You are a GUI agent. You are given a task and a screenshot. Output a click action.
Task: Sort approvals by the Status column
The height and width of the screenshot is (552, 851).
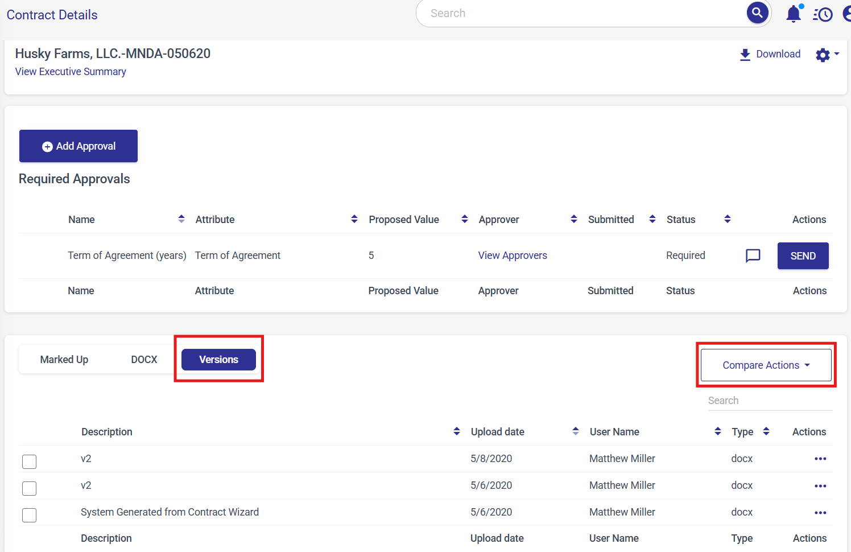point(727,219)
